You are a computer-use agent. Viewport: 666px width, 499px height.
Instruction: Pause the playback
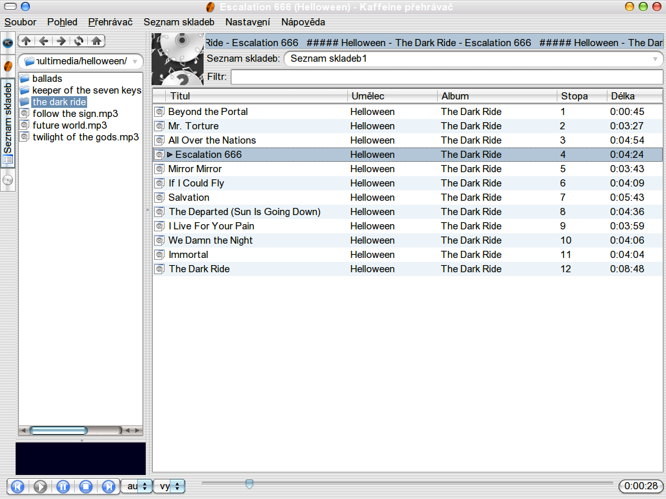[63, 486]
